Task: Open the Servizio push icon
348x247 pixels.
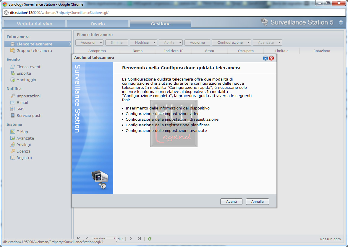Action: [x=13, y=115]
